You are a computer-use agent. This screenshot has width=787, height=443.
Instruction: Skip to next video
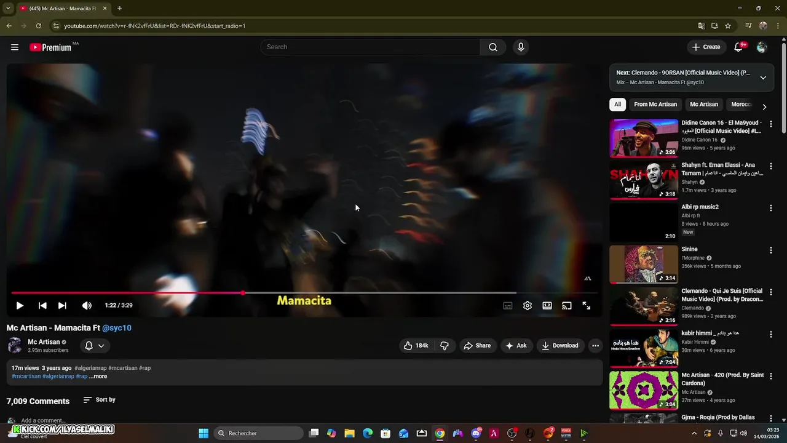62,305
